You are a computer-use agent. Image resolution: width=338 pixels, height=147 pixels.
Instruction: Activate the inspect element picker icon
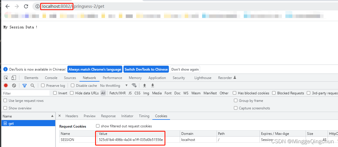pyautogui.click(x=6, y=78)
